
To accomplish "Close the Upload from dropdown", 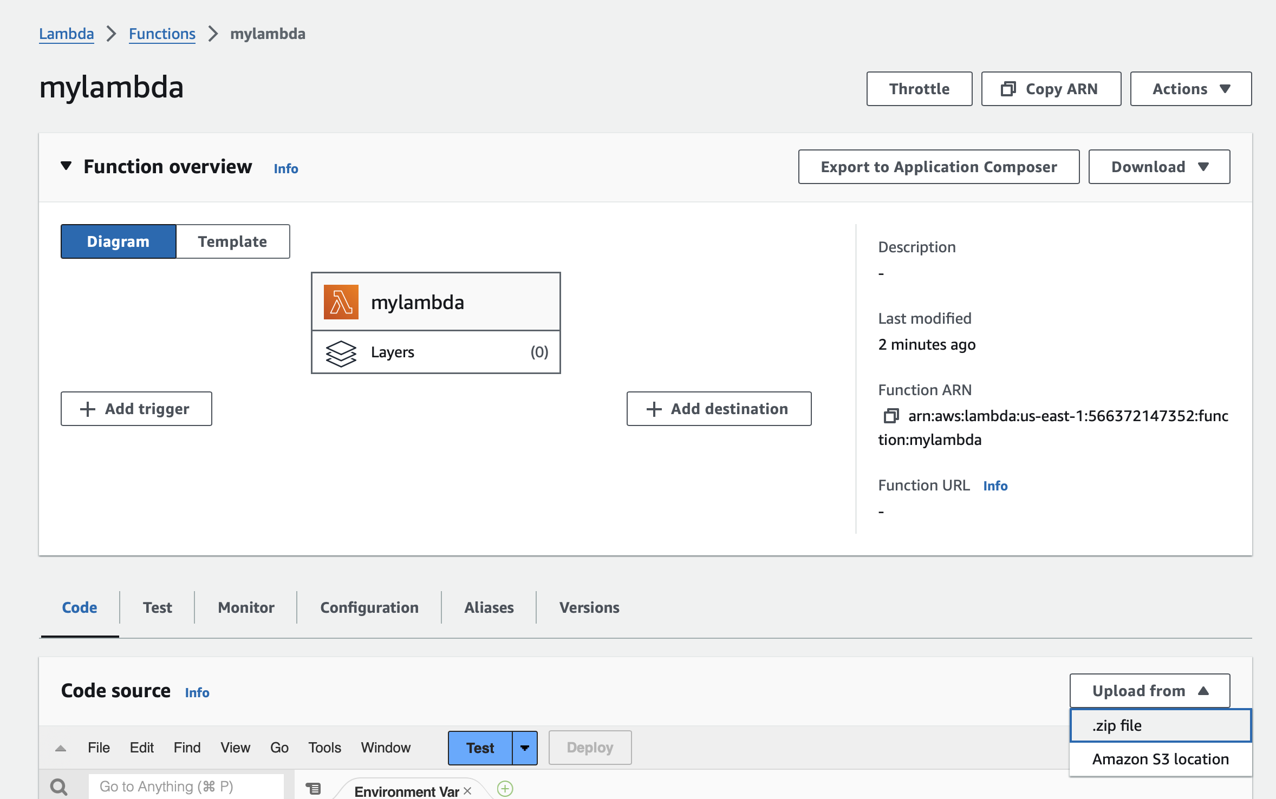I will [x=1150, y=691].
